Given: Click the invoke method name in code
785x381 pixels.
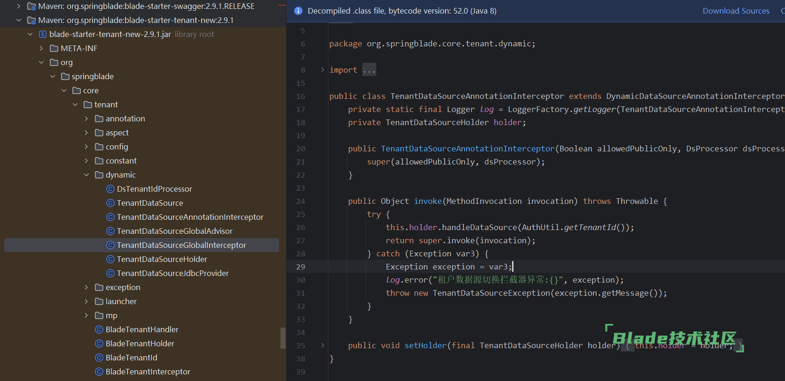Looking at the screenshot, I should click(x=427, y=201).
